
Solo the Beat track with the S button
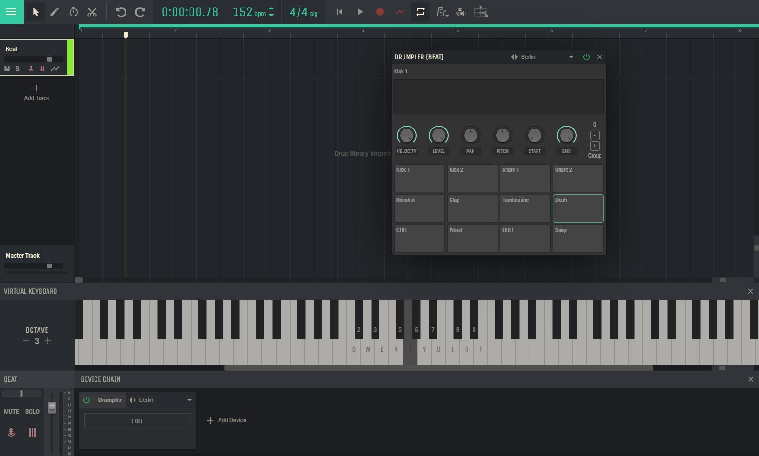pyautogui.click(x=17, y=69)
